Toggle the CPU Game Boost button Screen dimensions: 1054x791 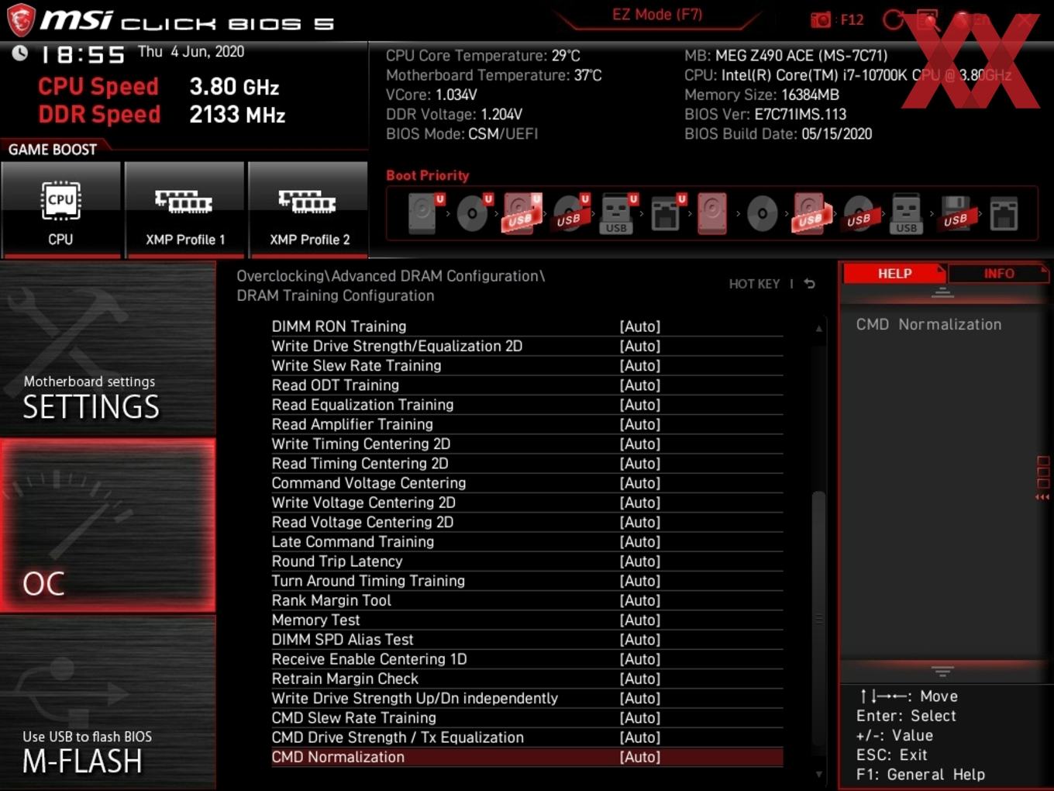[61, 209]
